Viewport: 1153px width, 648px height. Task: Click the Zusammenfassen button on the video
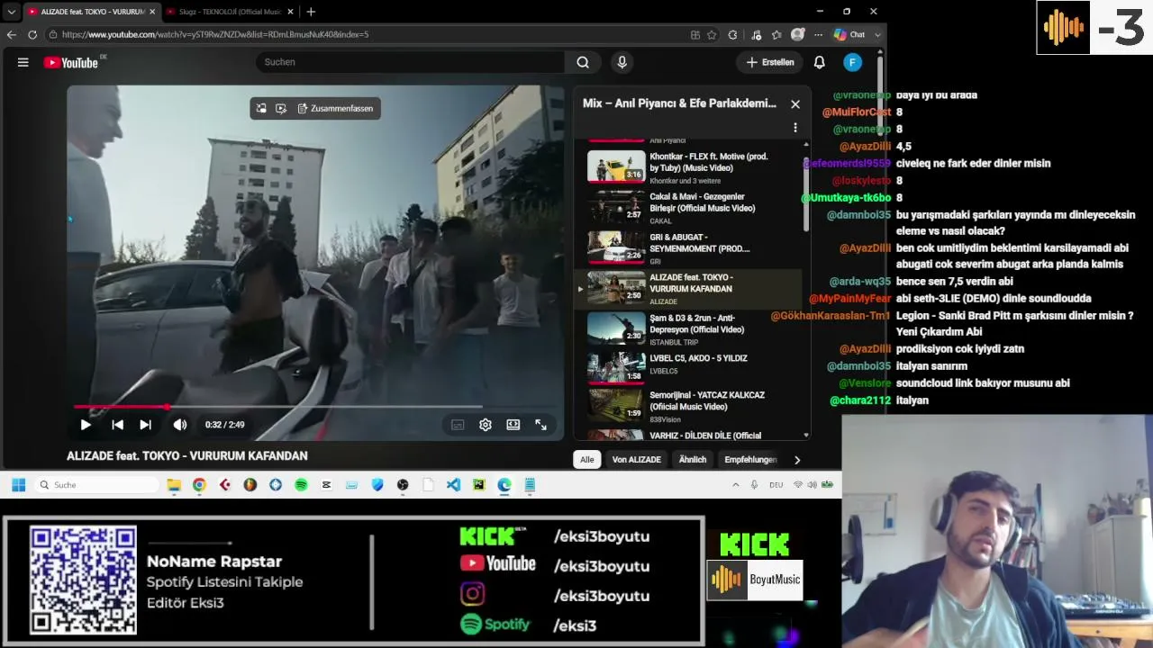point(335,108)
